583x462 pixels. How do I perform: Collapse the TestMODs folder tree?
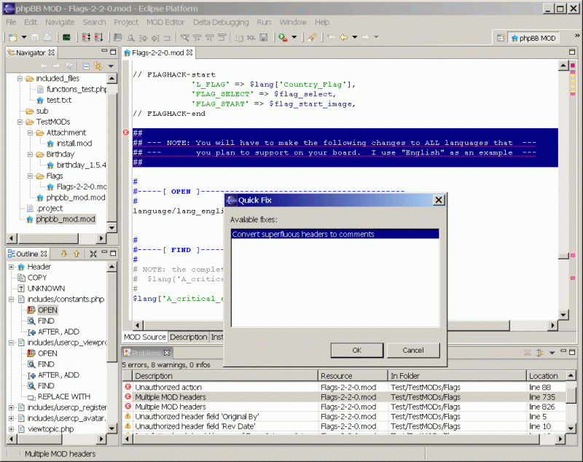tap(18, 122)
